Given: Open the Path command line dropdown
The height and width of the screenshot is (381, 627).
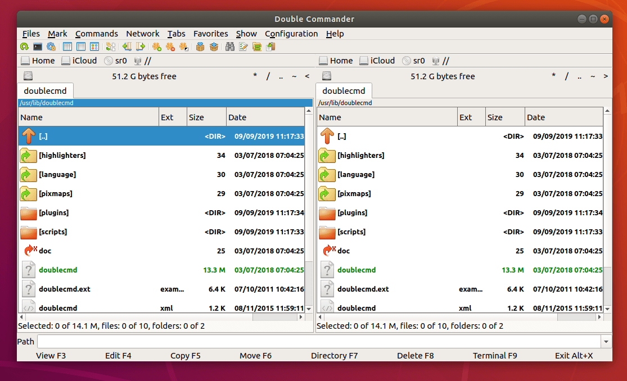Looking at the screenshot, I should pyautogui.click(x=606, y=342).
